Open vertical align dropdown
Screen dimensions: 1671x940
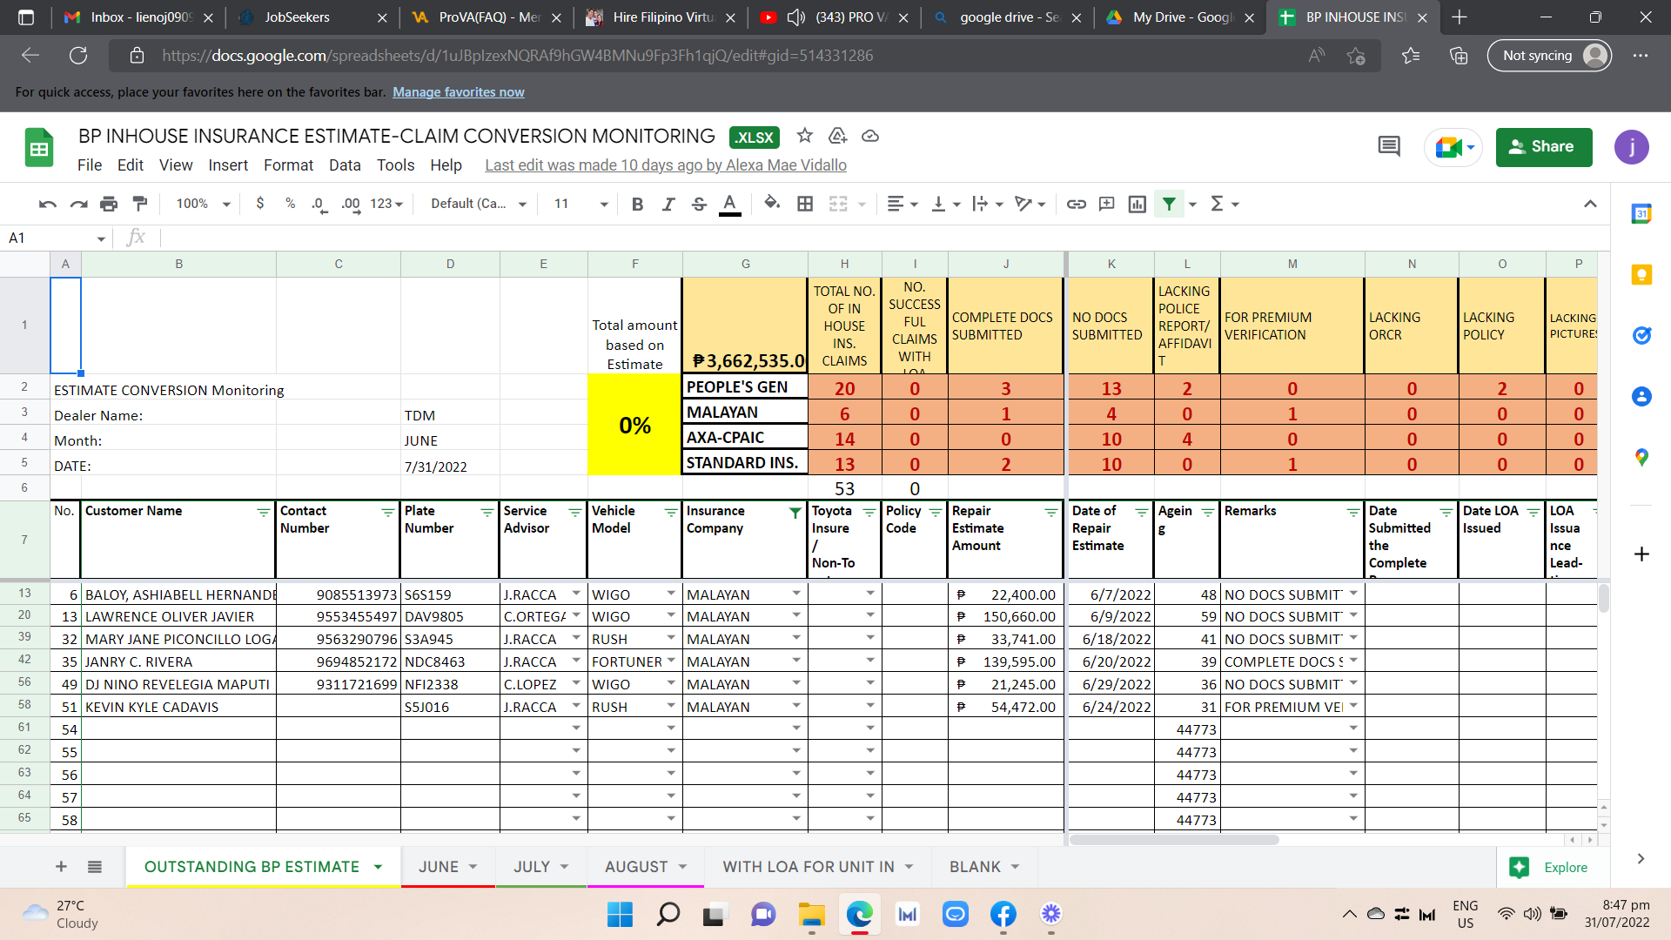[946, 204]
